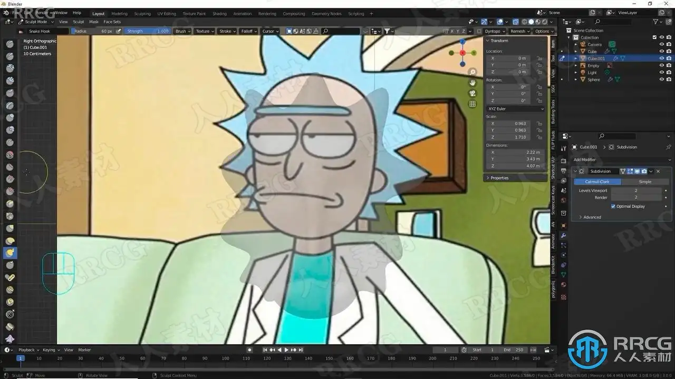Click the Jump to End playback button

coord(301,350)
